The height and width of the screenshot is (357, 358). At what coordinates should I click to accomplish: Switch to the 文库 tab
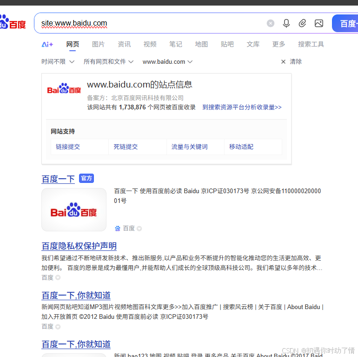253,44
